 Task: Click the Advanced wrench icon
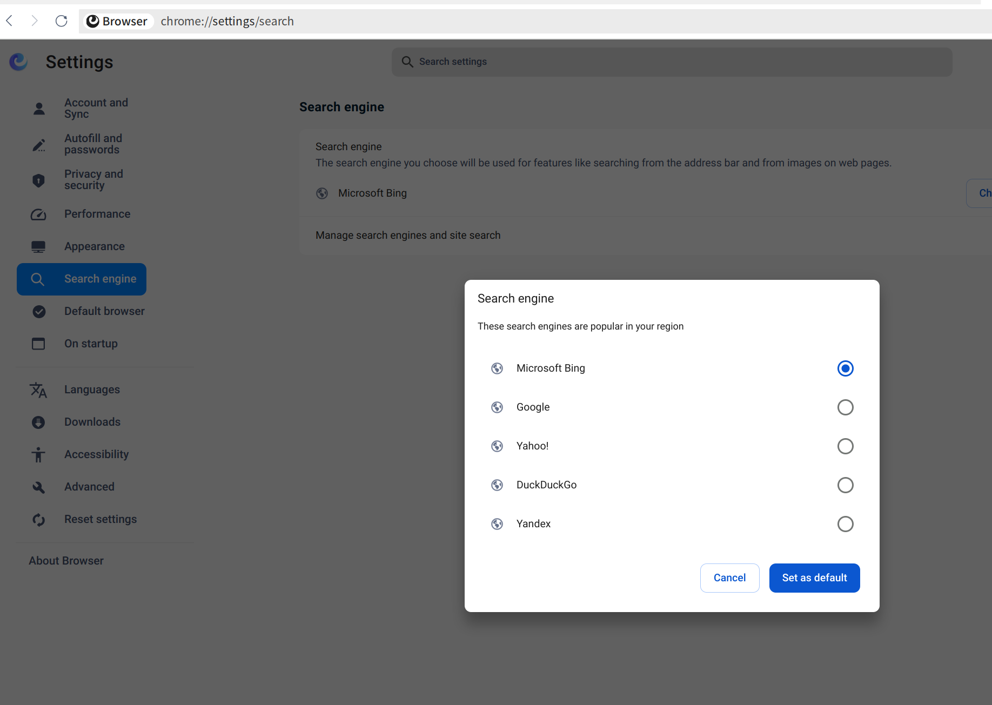[39, 487]
